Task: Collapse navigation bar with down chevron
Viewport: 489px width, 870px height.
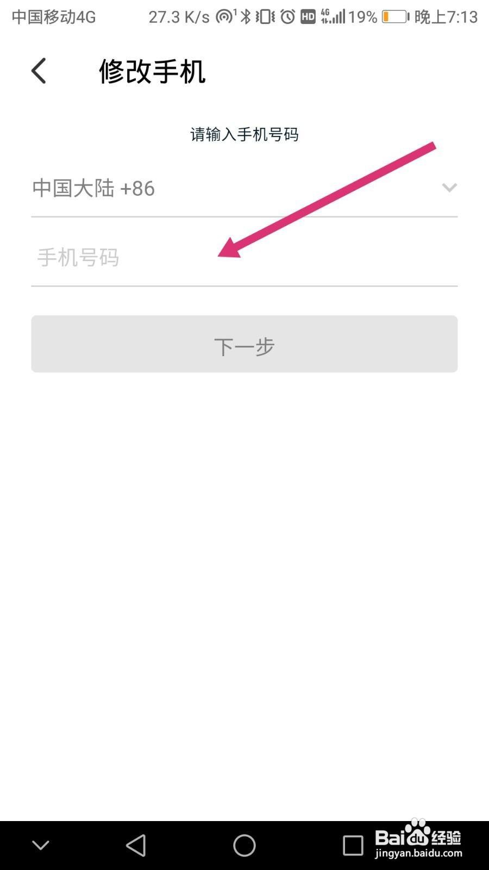Action: click(x=41, y=846)
